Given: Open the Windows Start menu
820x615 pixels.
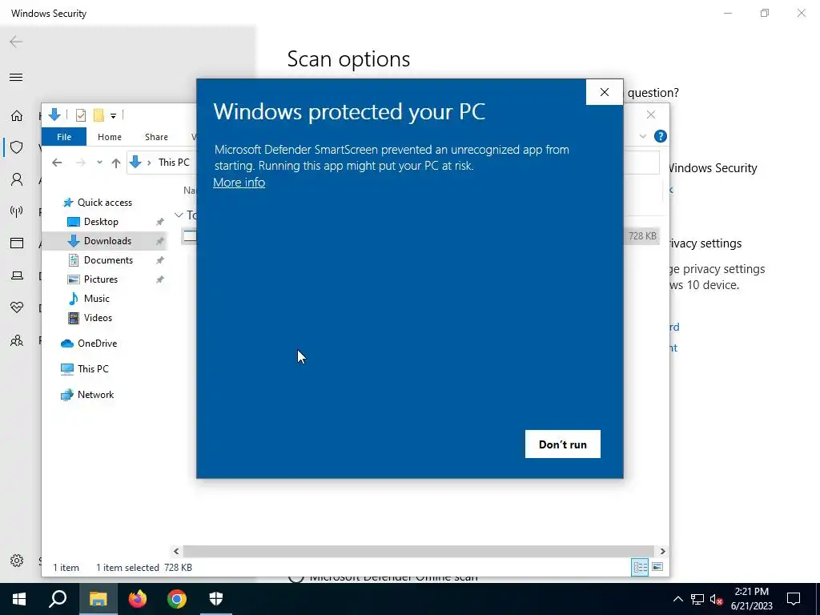Looking at the screenshot, I should tap(19, 599).
